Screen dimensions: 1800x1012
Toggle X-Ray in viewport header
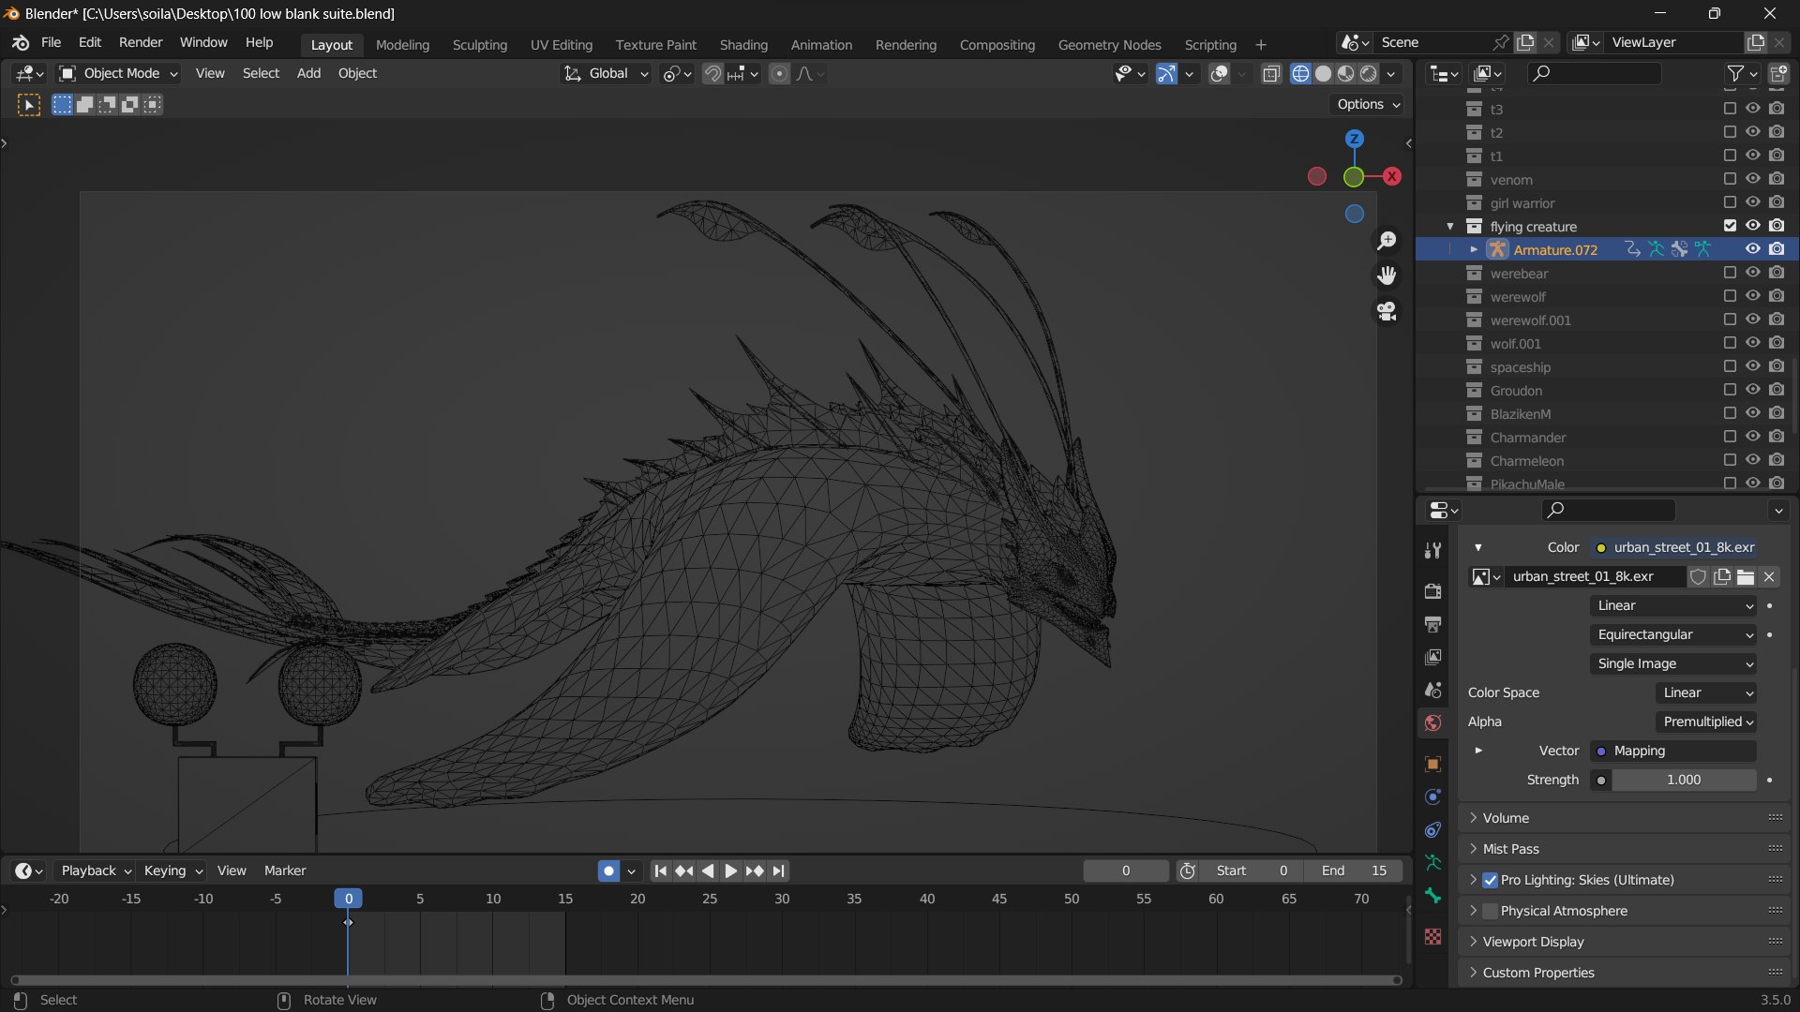click(x=1271, y=74)
